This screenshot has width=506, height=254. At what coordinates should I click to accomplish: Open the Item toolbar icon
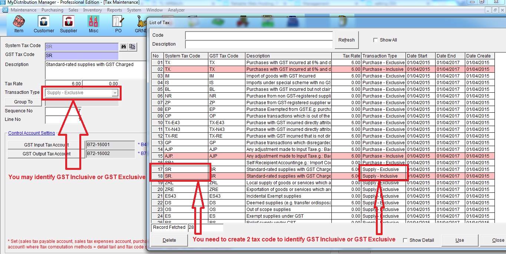[x=19, y=24]
